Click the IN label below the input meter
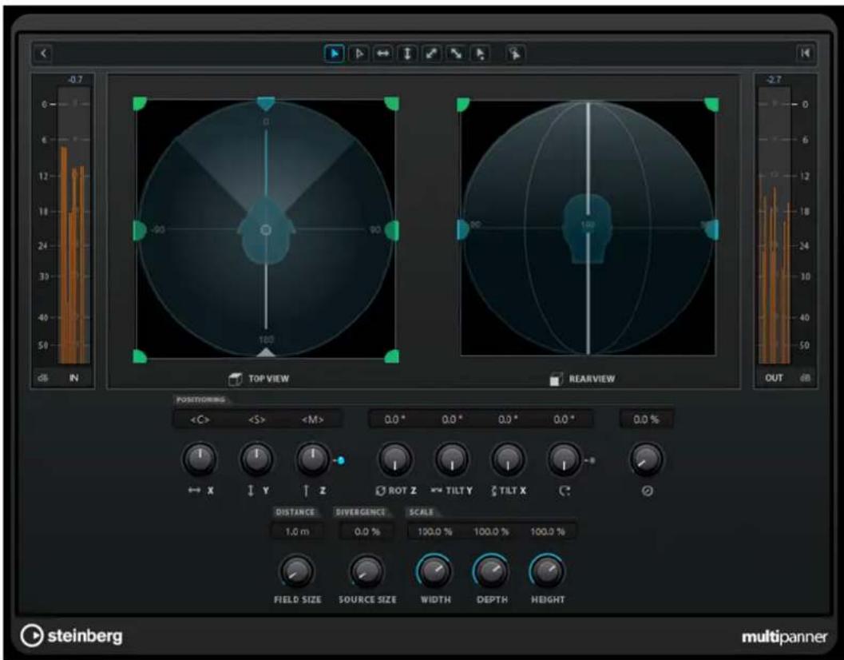The image size is (844, 660). (x=73, y=378)
